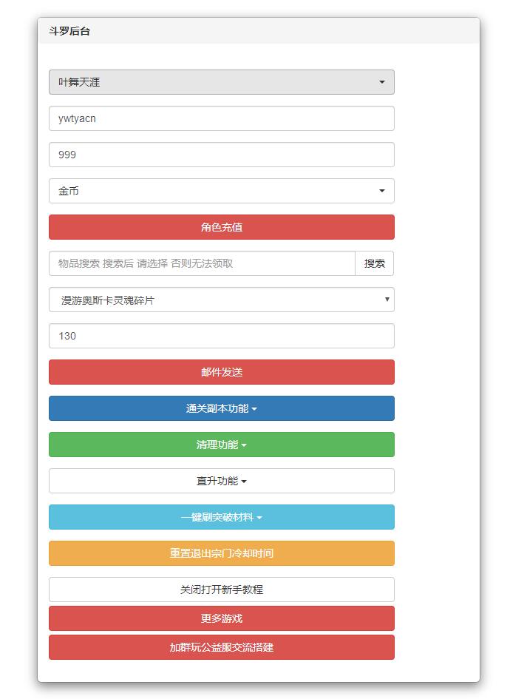Click the ywtyacn account input field
The width and height of the screenshot is (527, 699).
[222, 118]
